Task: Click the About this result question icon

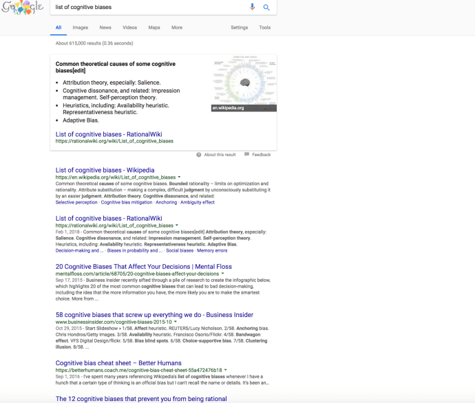Action: coord(199,155)
